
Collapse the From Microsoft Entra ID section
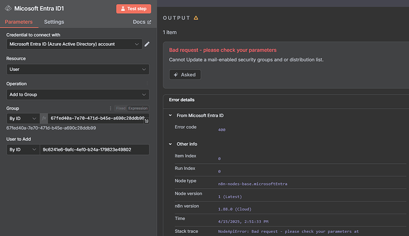point(170,115)
